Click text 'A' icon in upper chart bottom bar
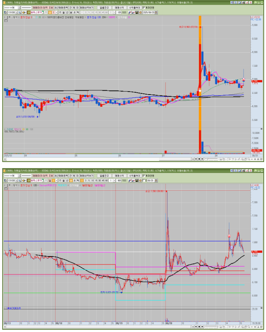 258,159
